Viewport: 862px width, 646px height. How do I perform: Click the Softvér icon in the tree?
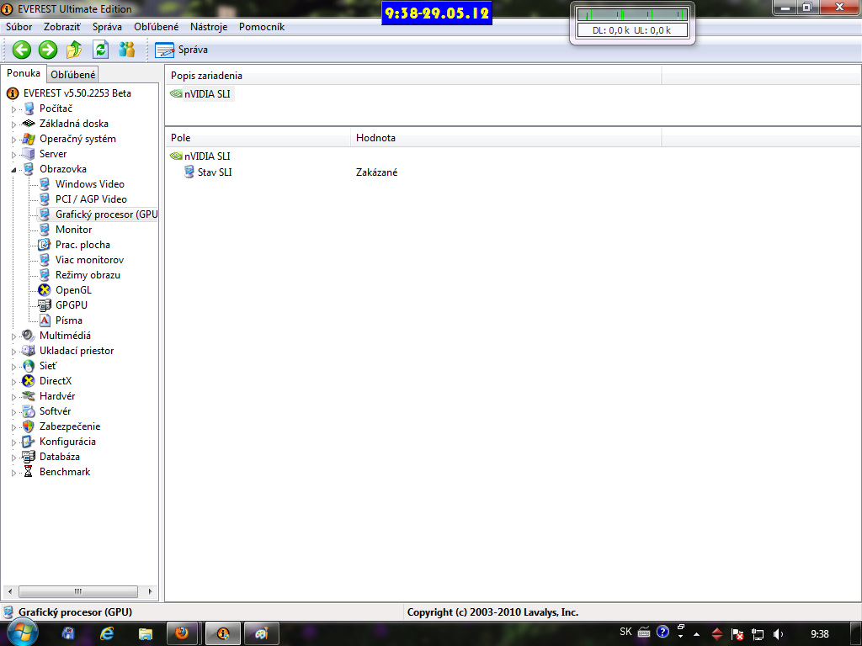point(29,410)
